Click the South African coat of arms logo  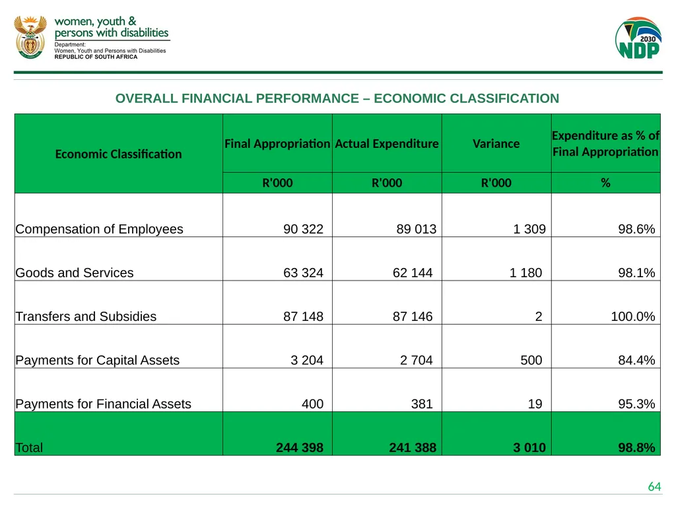(x=30, y=38)
